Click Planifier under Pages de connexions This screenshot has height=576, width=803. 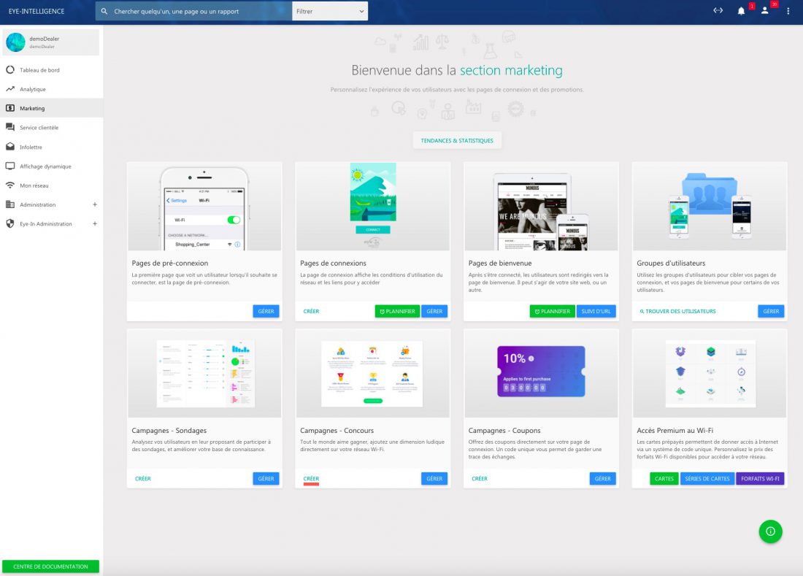point(397,311)
